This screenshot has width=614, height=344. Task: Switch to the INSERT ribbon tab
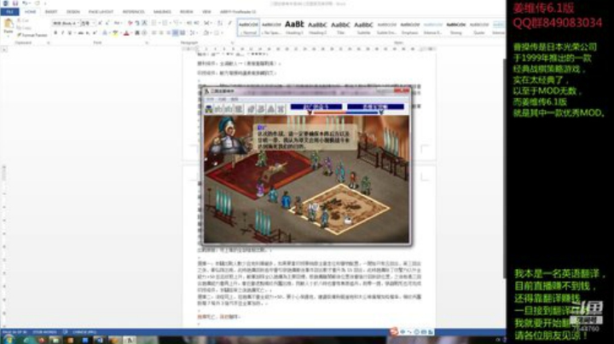[x=51, y=12]
